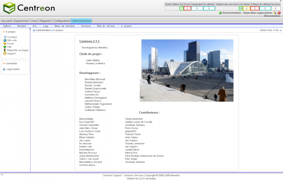Go to the Accueil menu
The width and height of the screenshot is (283, 180).
tap(6, 21)
